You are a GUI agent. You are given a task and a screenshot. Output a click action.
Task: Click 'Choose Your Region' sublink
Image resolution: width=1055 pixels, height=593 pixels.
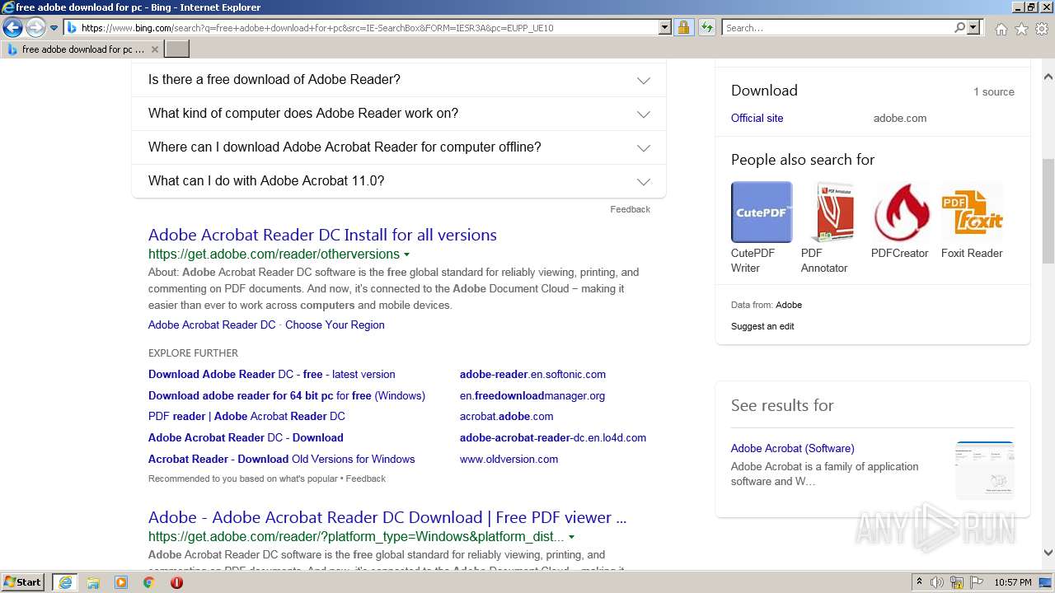[x=335, y=325]
